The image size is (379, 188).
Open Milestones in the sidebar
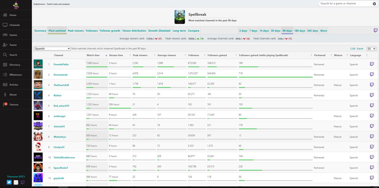(x=16, y=75)
